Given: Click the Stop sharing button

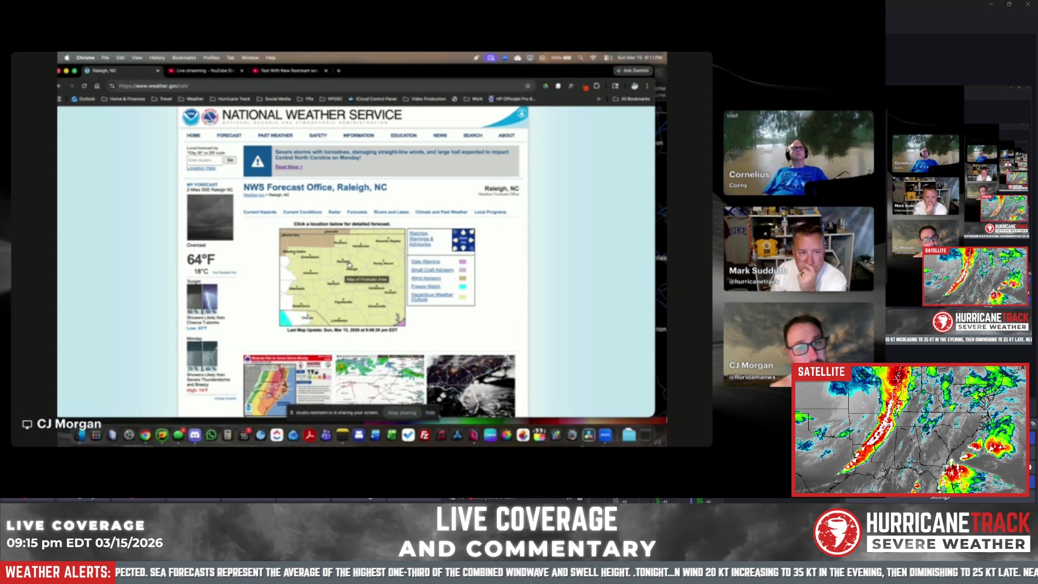Looking at the screenshot, I should [x=401, y=413].
